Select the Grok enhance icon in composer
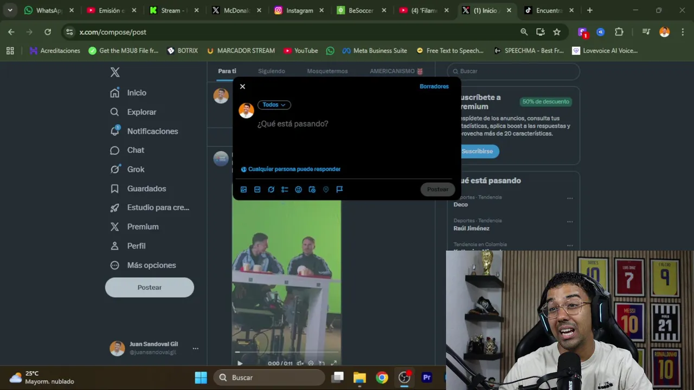This screenshot has height=390, width=694. pos(271,190)
